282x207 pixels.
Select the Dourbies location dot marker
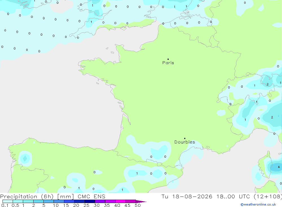pyautogui.click(x=185, y=138)
